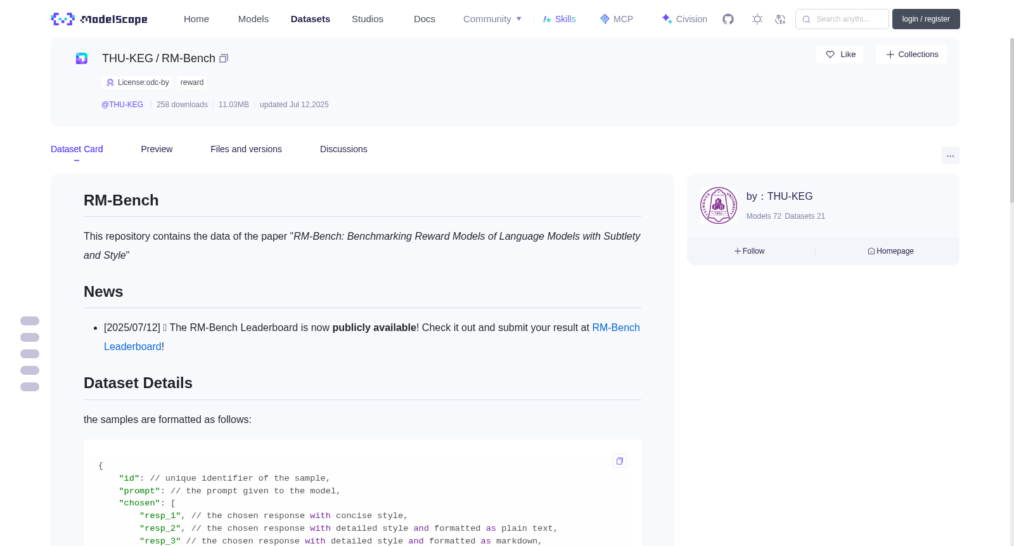Click the ModelScope logo
Screen dimensions: 1014x546
[x=99, y=19]
